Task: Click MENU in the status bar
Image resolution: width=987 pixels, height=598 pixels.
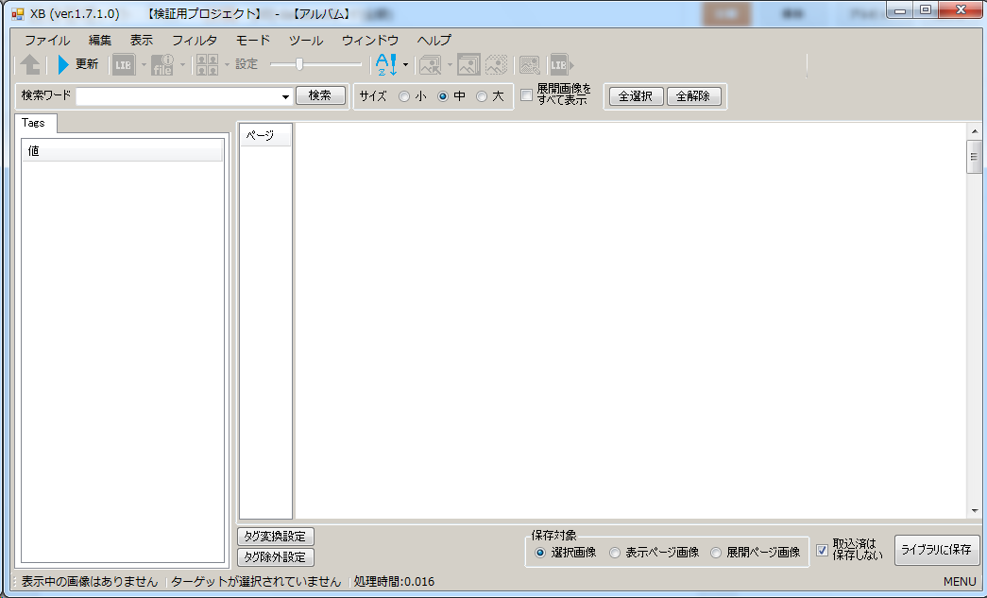Action: click(x=959, y=582)
